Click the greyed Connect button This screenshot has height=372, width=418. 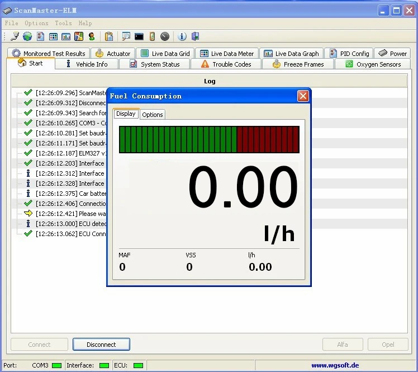coord(39,345)
